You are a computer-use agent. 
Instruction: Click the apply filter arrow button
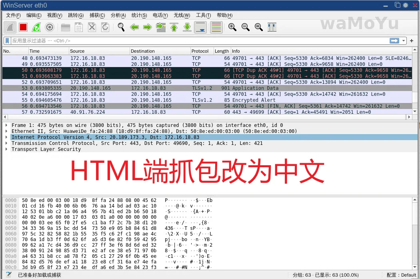point(394,41)
